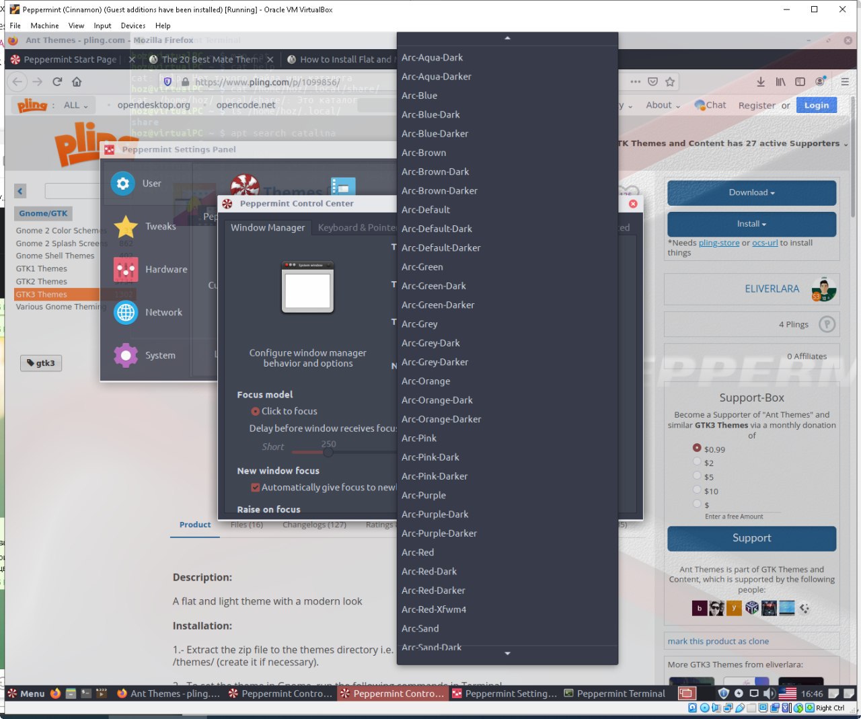Click mark this product as clone link
Screen dimensions: 861x719
click(718, 641)
